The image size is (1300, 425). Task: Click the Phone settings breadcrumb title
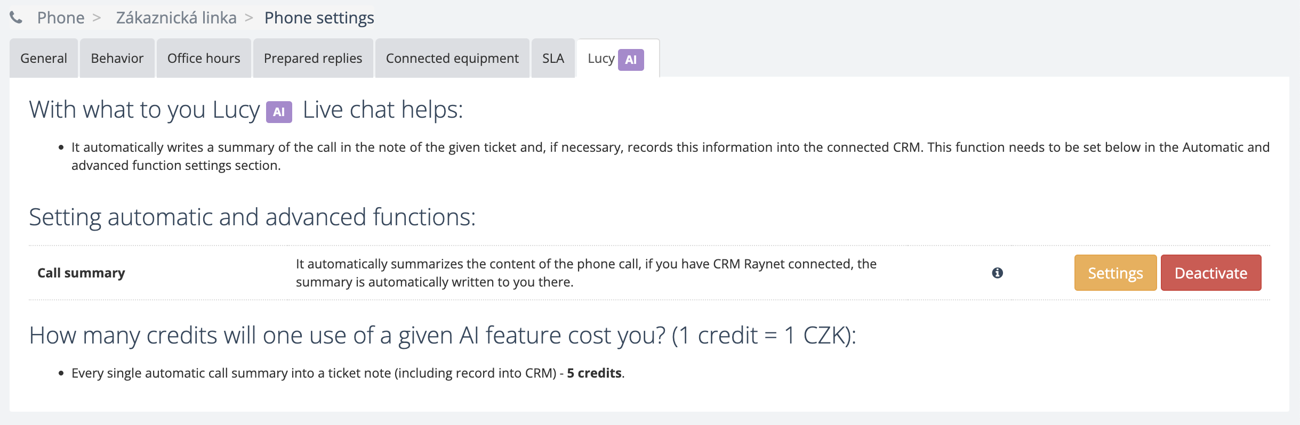[x=319, y=18]
